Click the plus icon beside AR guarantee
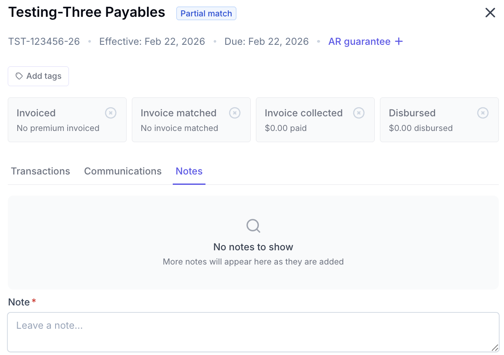Image resolution: width=504 pixels, height=355 pixels. pos(398,41)
